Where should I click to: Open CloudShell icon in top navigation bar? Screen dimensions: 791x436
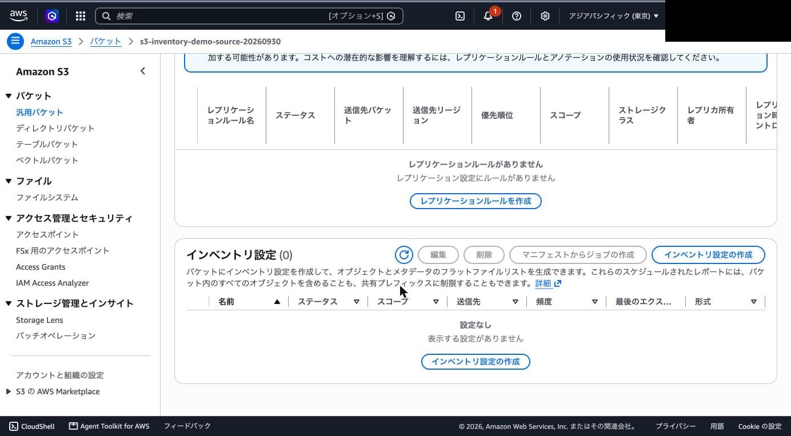point(460,16)
